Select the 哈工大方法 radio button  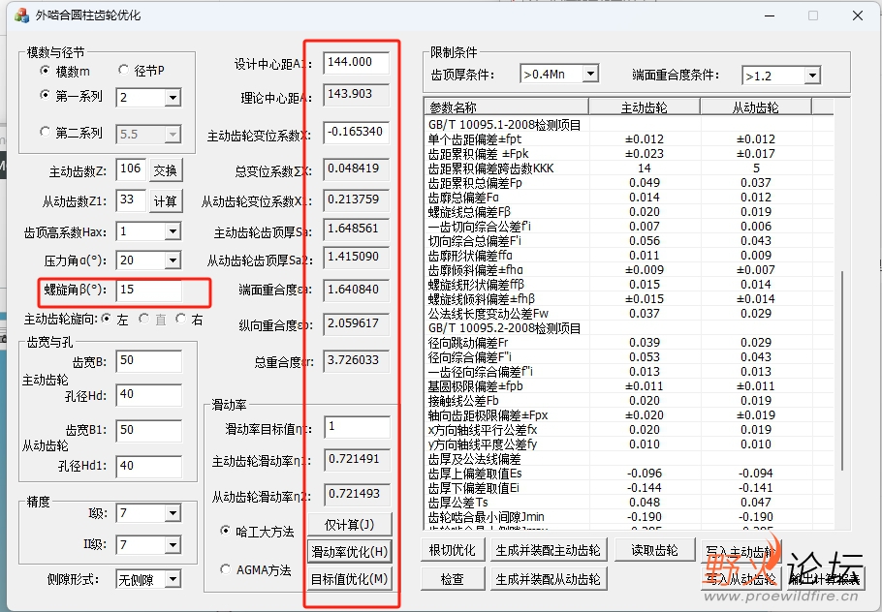tap(225, 530)
